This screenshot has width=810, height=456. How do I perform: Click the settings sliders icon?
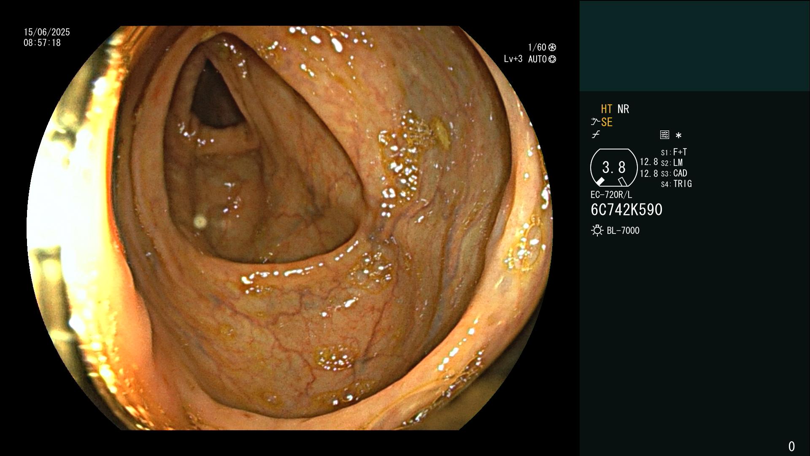tap(664, 135)
